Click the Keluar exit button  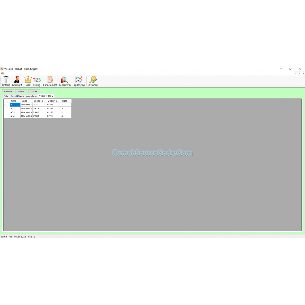pyautogui.click(x=33, y=92)
